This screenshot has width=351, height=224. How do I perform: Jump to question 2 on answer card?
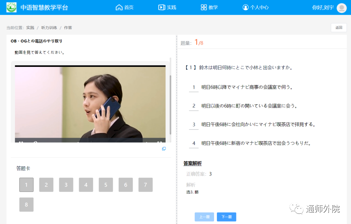(46, 185)
